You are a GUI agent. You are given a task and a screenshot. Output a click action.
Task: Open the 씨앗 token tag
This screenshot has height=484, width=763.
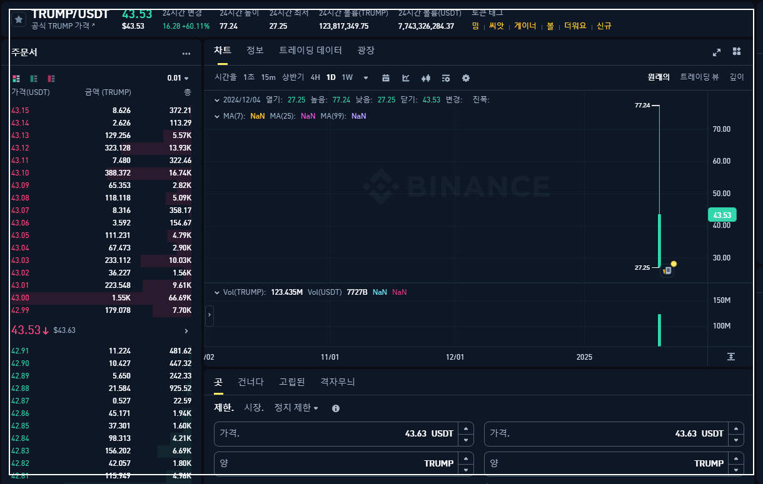coord(496,26)
